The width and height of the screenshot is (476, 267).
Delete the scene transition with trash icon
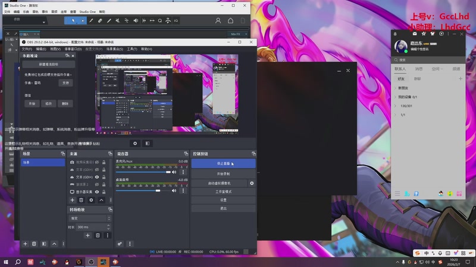[98, 235]
